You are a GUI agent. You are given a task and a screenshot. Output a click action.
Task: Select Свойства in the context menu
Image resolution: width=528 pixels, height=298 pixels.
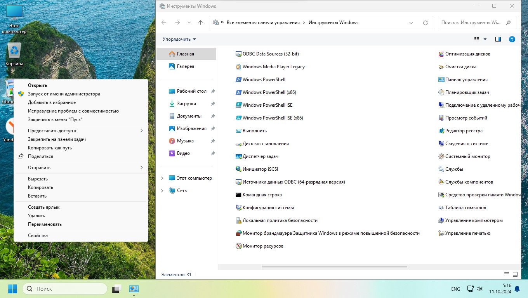[38, 236]
